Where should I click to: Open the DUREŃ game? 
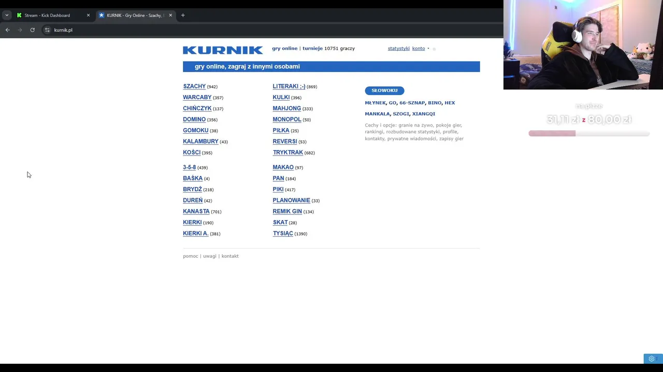(193, 200)
